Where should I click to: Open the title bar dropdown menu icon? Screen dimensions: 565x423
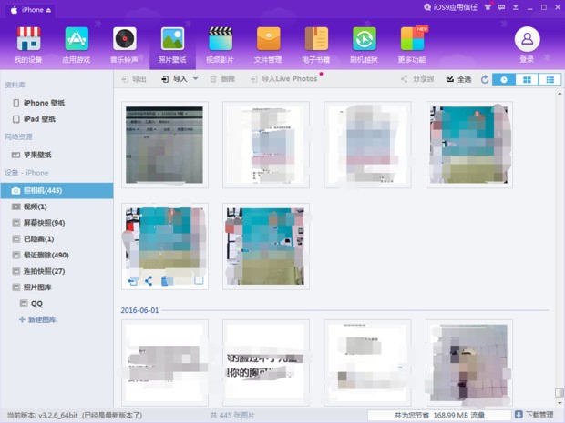[x=516, y=7]
